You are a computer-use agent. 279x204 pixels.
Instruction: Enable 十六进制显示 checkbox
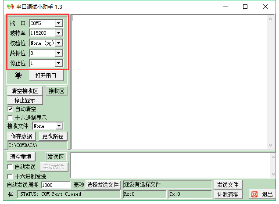click(x=10, y=118)
